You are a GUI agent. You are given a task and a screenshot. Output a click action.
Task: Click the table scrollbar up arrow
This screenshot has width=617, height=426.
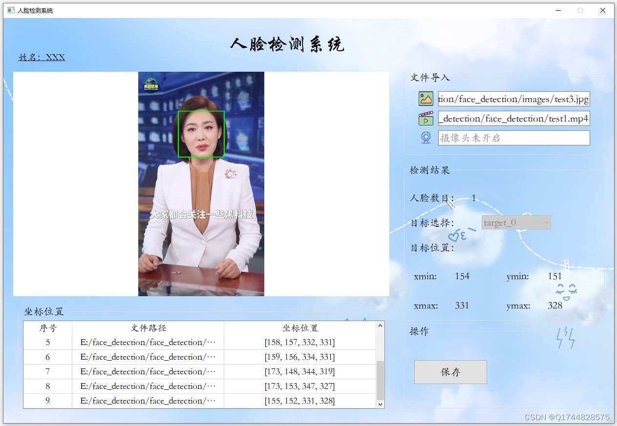(380, 325)
